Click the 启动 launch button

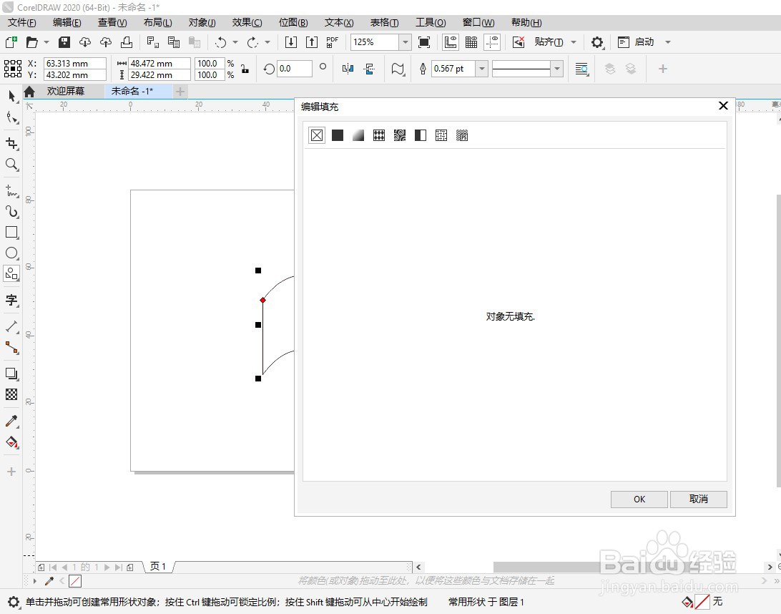636,42
